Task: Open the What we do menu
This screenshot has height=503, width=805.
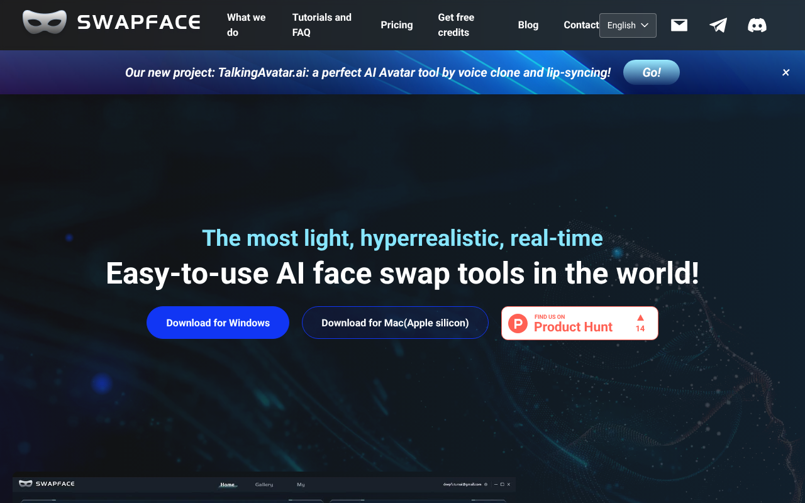Action: [246, 25]
